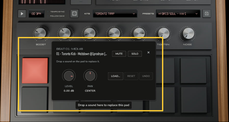This screenshot has width=229, height=122.
Task: Start playback with the play button
Action: [22, 14]
